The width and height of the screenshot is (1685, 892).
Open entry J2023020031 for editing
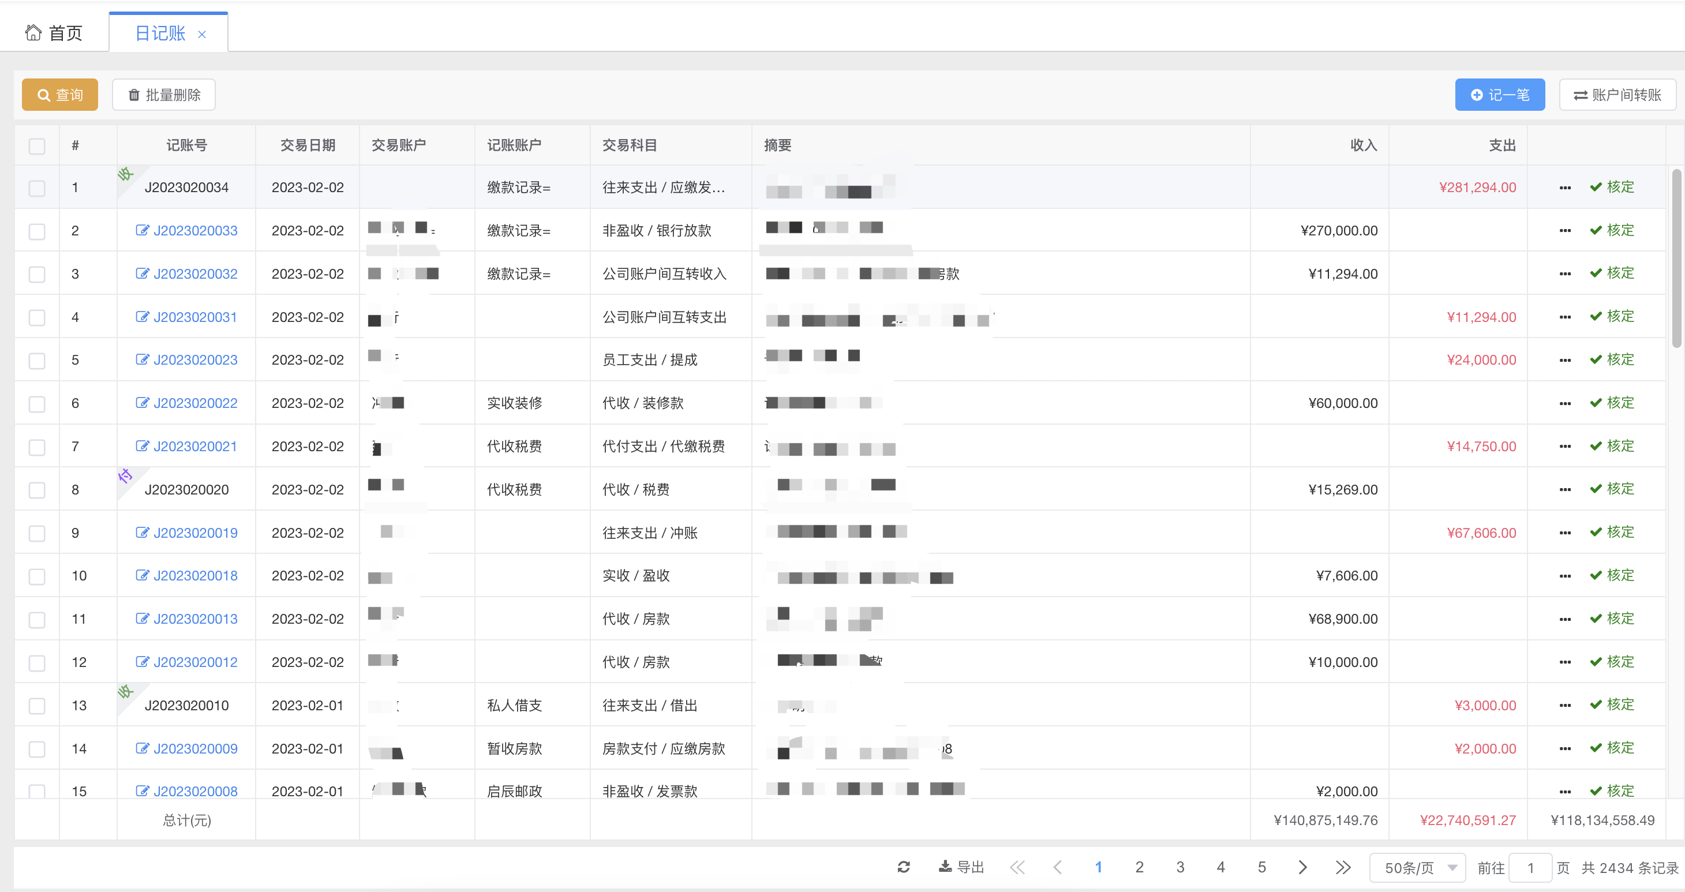(x=186, y=317)
